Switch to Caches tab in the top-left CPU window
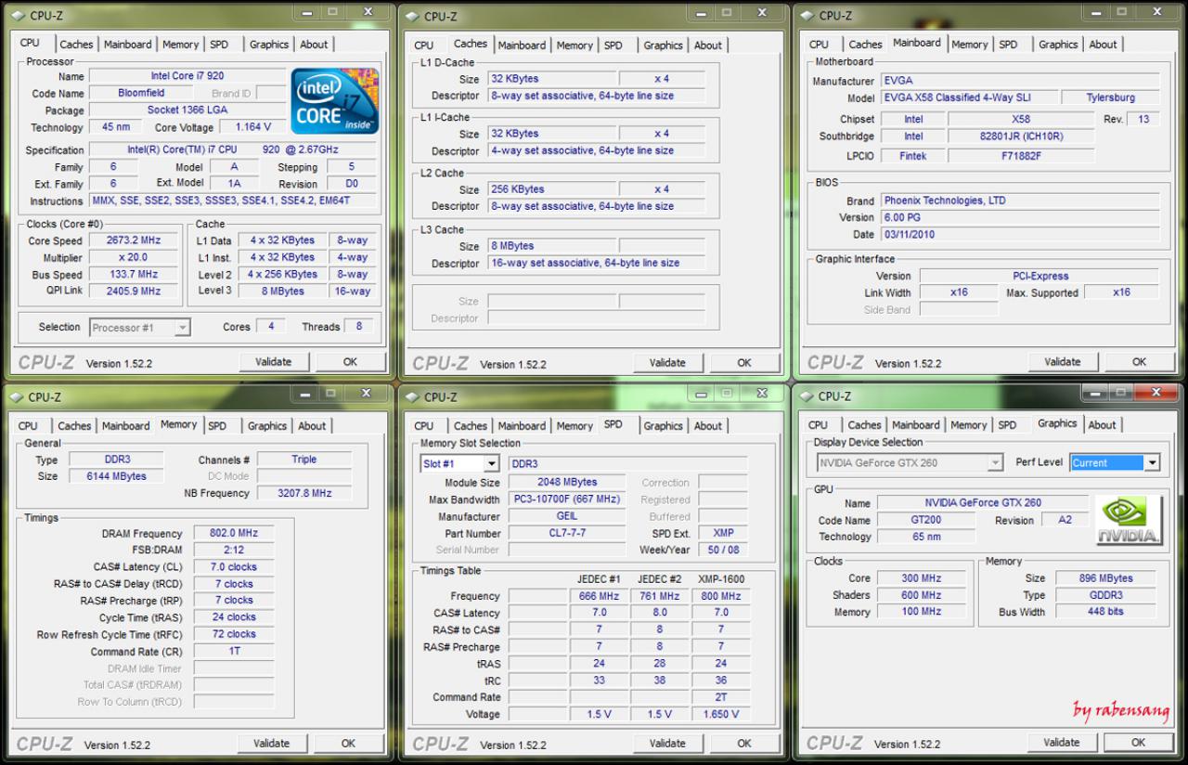 tap(76, 45)
